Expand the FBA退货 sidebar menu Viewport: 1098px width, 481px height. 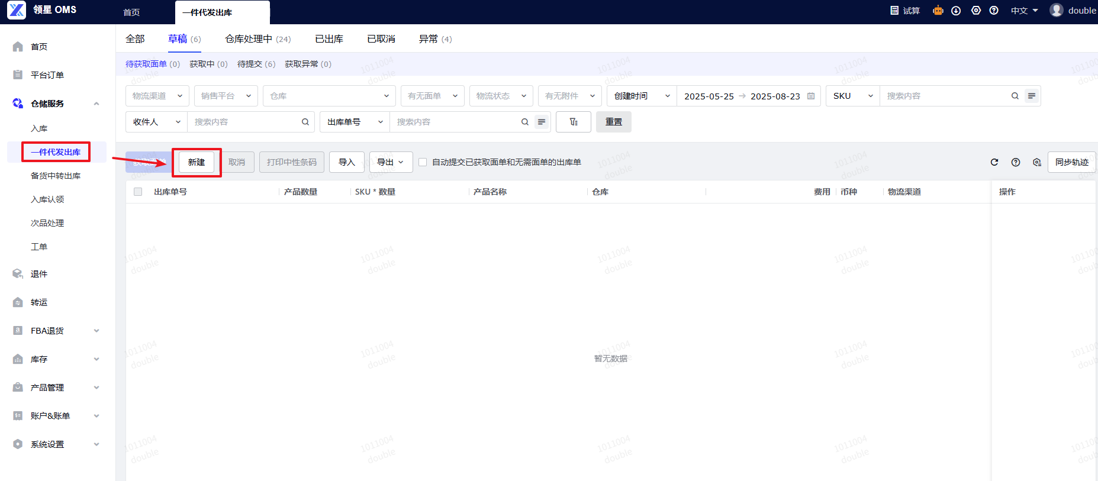coord(56,331)
